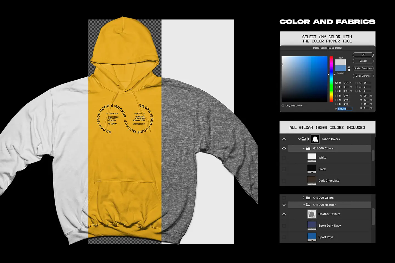Viewport: 395px width, 263px height.
Task: Select the H radio button in Color Picker
Action: point(337,83)
